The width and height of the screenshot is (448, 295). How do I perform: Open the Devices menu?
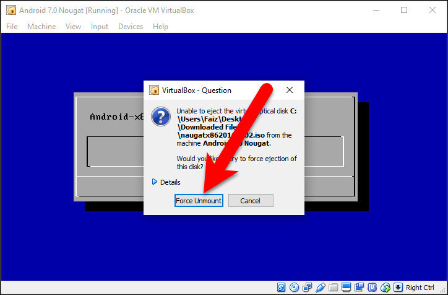(131, 27)
